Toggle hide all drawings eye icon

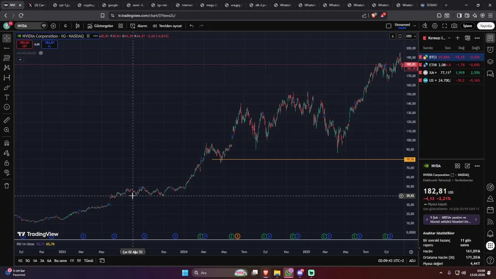[x=7, y=172]
